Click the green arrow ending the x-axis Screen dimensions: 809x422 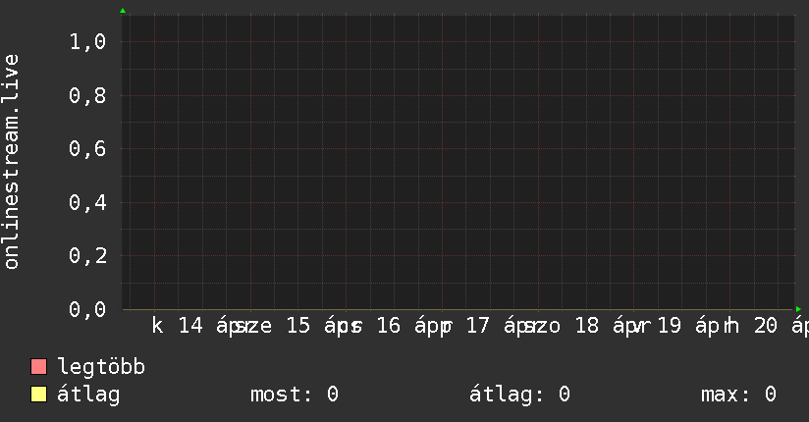799,310
